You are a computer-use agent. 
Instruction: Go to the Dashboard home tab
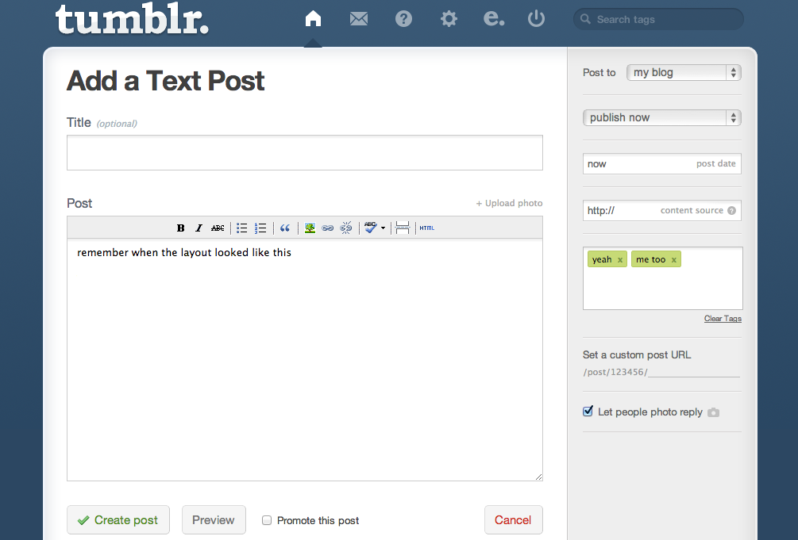[x=313, y=19]
